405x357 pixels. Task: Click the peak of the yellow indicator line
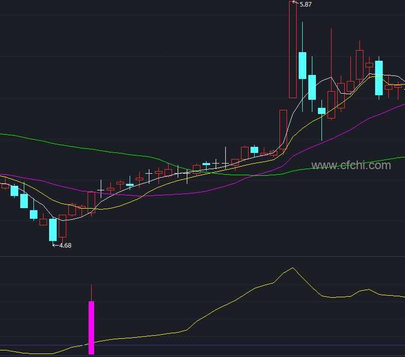(x=293, y=268)
